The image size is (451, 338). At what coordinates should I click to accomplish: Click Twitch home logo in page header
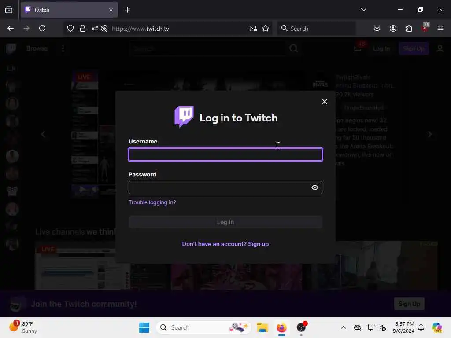coord(11,48)
